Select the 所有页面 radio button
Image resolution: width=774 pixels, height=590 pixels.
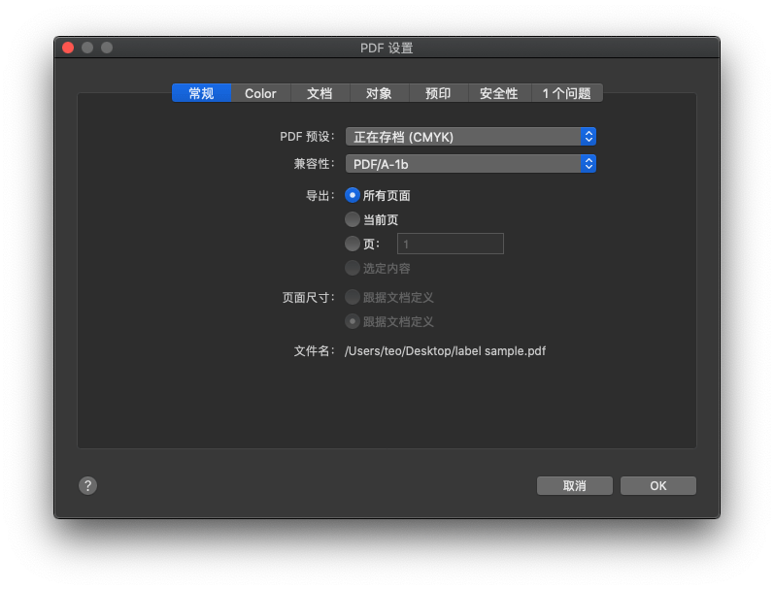click(x=352, y=195)
